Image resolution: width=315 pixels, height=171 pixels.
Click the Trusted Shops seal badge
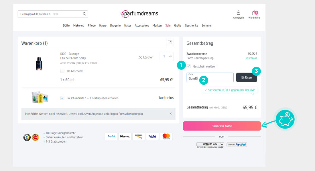click(27, 137)
